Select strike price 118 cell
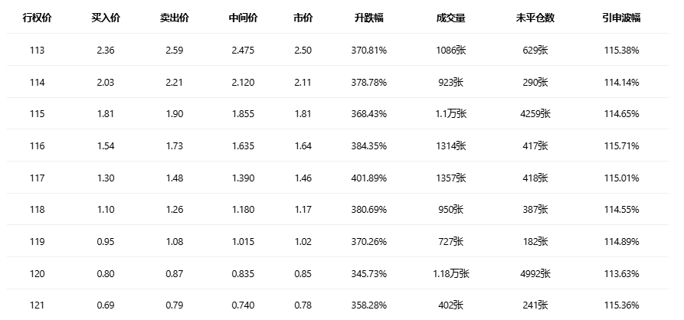 (37, 210)
